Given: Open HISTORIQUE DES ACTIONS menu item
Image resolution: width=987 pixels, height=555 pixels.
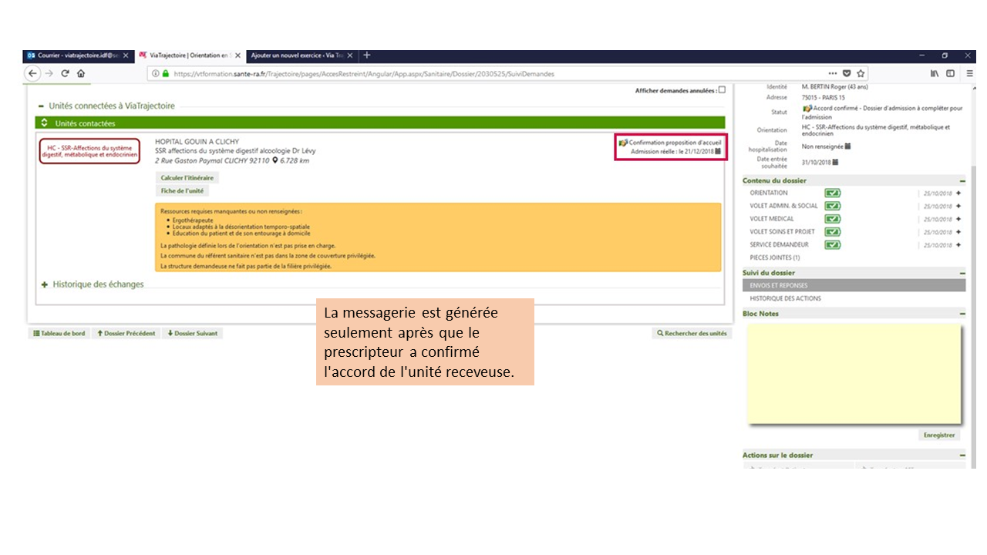Looking at the screenshot, I should pos(785,298).
